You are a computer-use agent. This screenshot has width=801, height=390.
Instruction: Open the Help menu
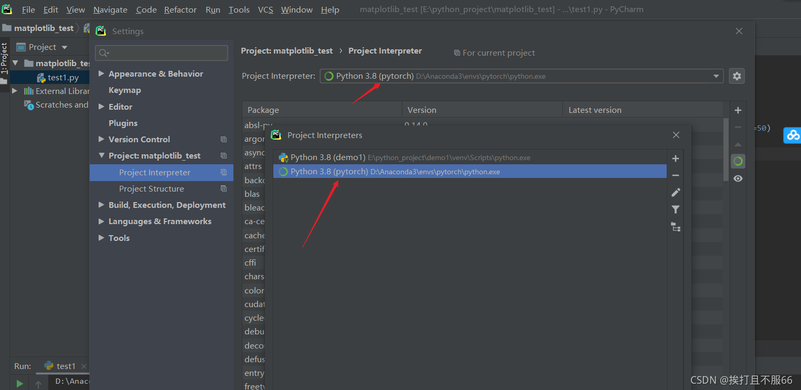(x=330, y=9)
